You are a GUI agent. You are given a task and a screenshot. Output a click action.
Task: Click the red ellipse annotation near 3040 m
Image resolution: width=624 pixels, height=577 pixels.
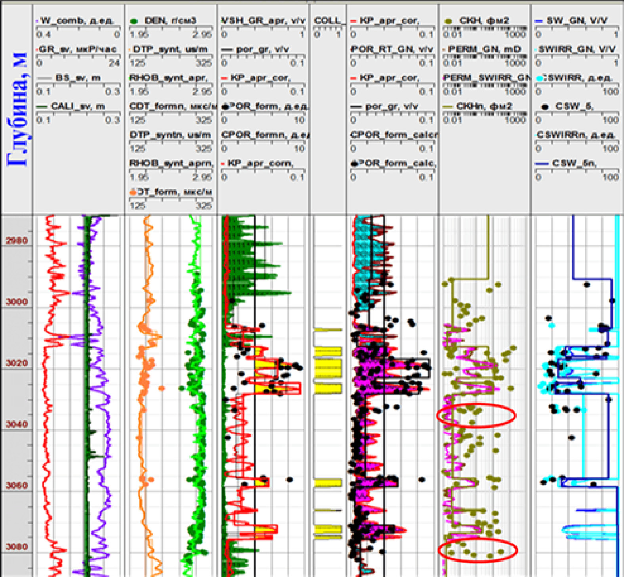point(476,415)
